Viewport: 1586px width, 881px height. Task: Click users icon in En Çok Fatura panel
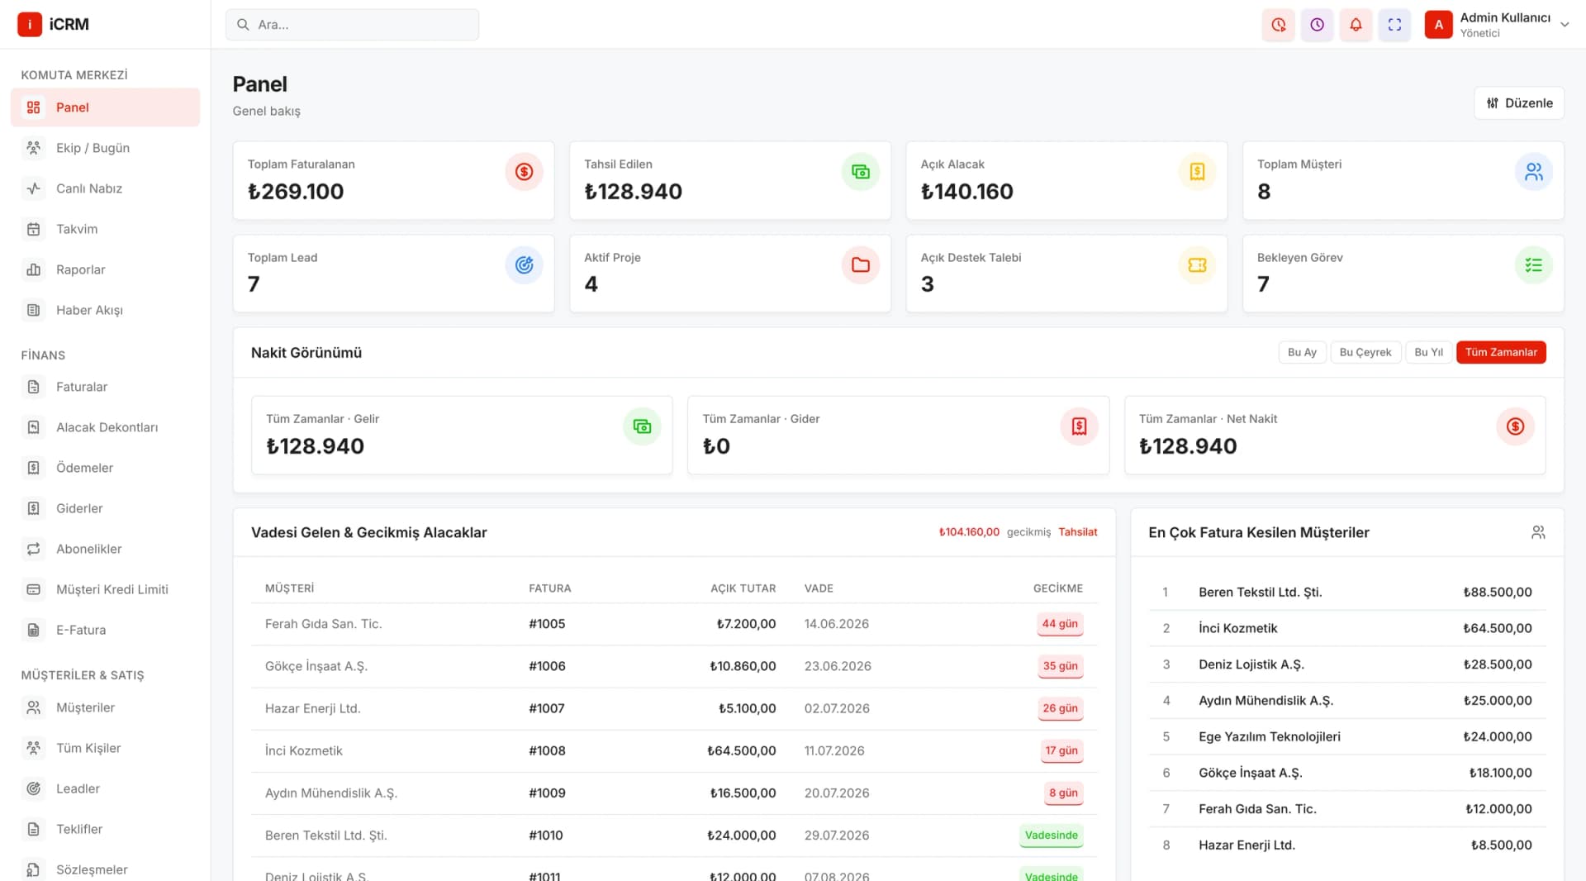[x=1538, y=532]
